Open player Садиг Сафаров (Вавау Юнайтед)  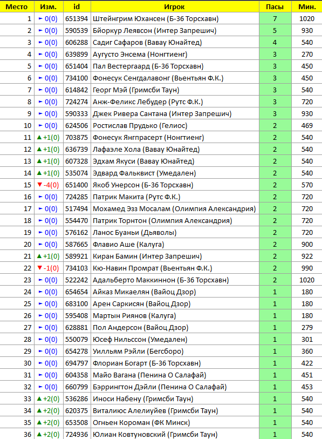147,43
